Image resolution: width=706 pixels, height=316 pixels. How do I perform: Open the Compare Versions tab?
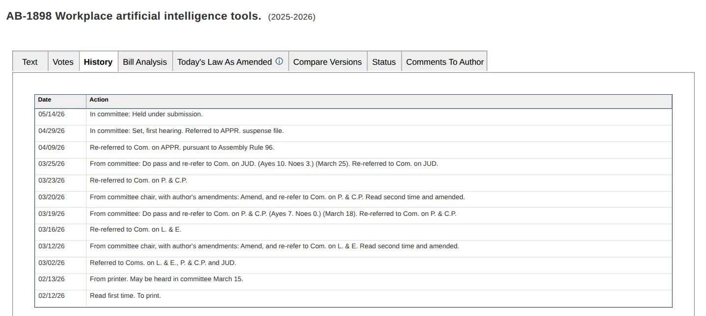tap(327, 62)
